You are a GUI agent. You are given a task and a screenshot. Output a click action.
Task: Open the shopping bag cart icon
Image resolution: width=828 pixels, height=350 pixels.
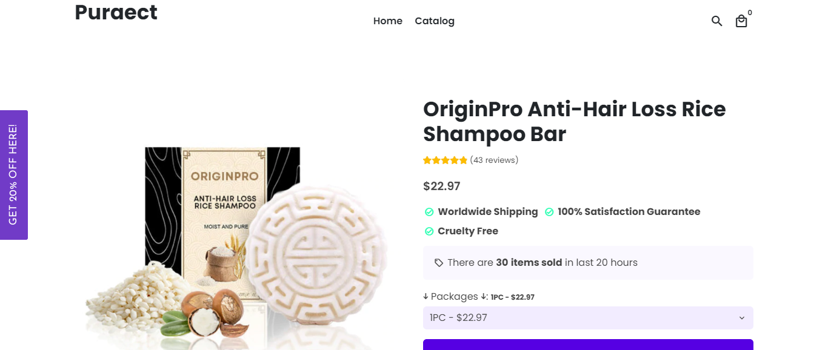741,22
